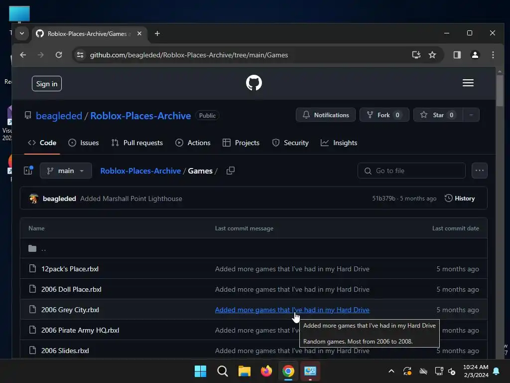This screenshot has height=383, width=510.
Task: Click beagleded author name in commit bar
Action: 59,198
